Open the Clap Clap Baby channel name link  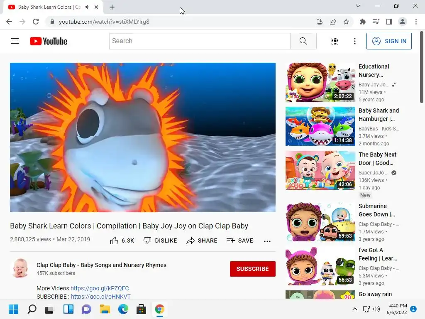[x=101, y=265]
